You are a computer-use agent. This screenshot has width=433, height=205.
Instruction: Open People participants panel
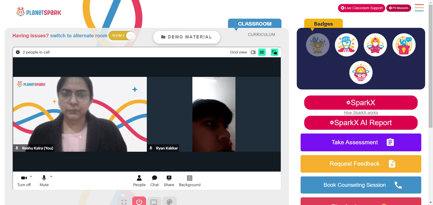point(139,181)
